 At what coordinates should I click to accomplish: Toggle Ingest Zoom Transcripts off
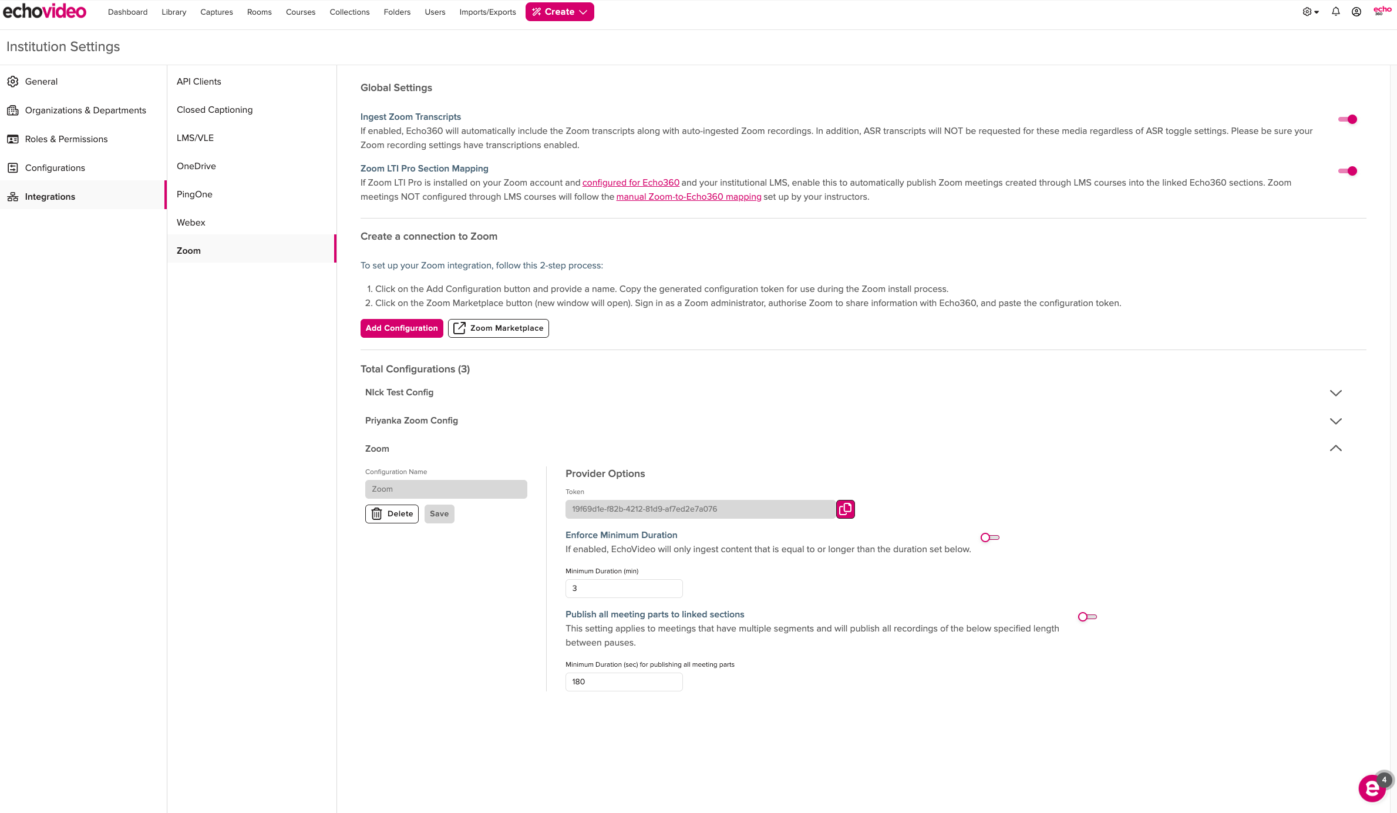click(x=1348, y=119)
